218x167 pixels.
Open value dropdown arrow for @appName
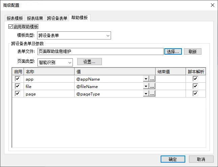pos(146,79)
